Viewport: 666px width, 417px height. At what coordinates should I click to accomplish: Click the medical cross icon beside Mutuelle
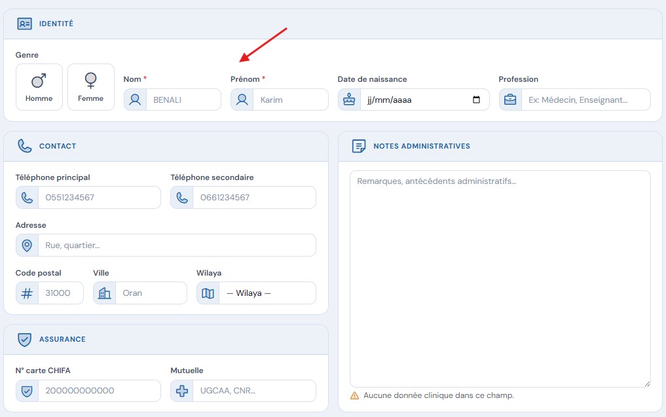[182, 391]
